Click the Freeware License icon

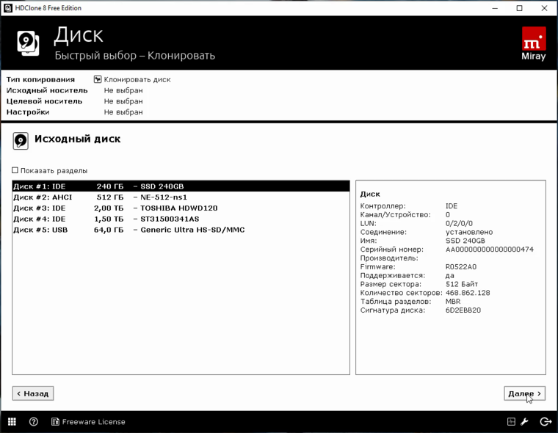point(55,421)
